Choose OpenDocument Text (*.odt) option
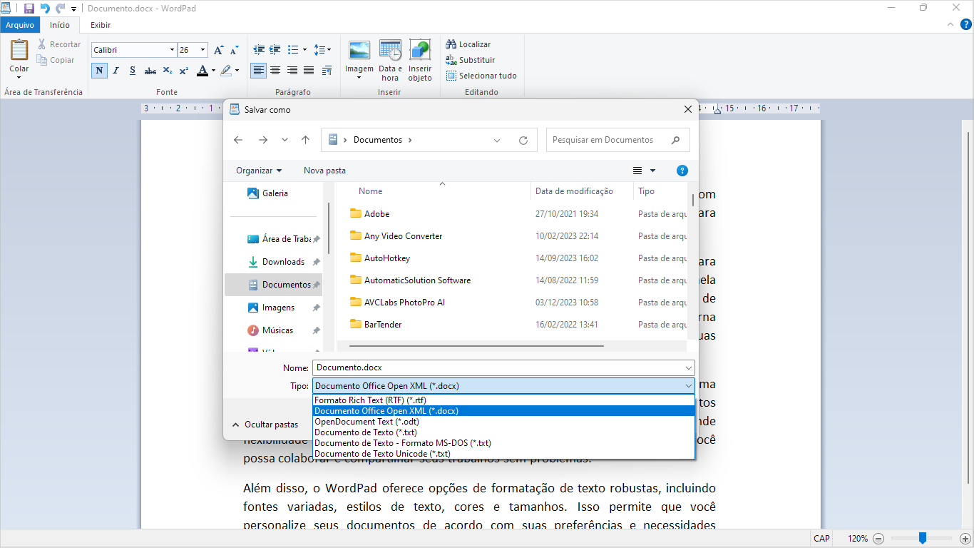Viewport: 974px width, 548px height. [503, 422]
